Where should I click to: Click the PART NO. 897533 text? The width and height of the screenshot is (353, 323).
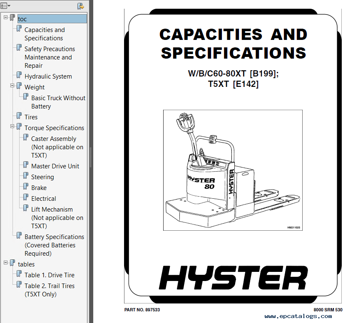tap(142, 310)
